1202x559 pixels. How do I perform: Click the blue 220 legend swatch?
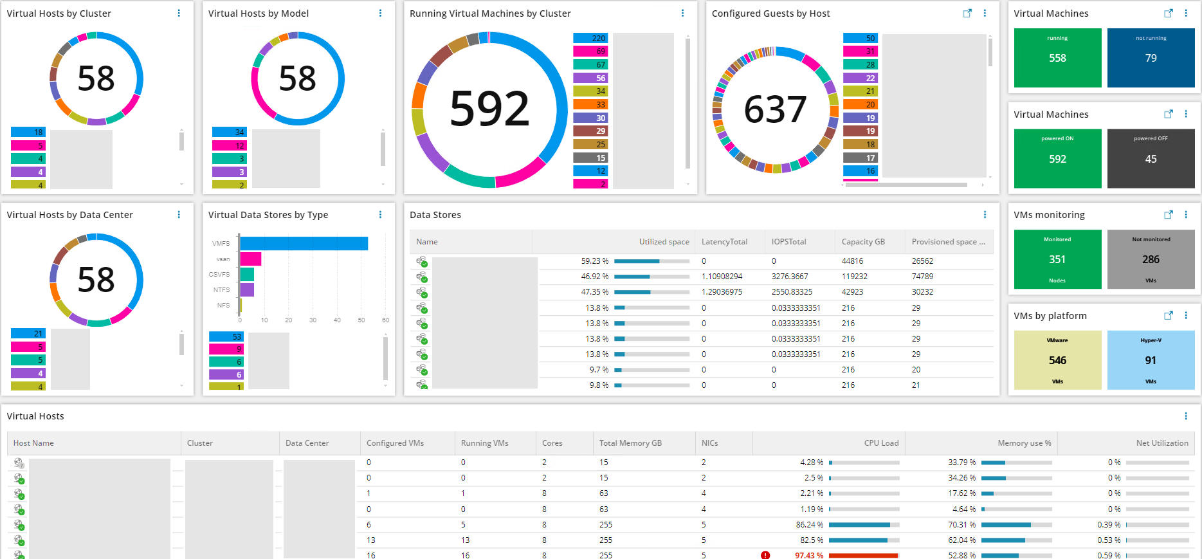click(x=590, y=38)
